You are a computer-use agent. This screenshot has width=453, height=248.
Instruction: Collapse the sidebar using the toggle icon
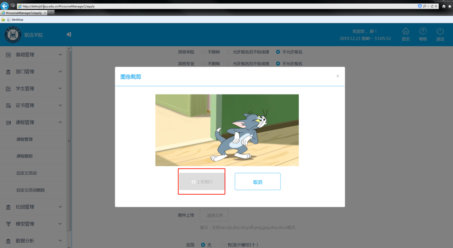tap(69, 34)
